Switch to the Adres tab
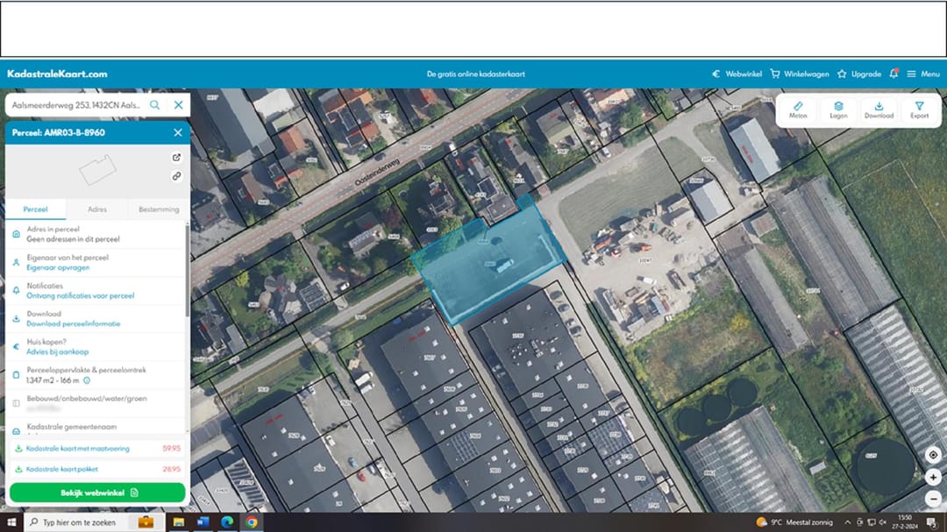This screenshot has width=947, height=532. coord(97,209)
